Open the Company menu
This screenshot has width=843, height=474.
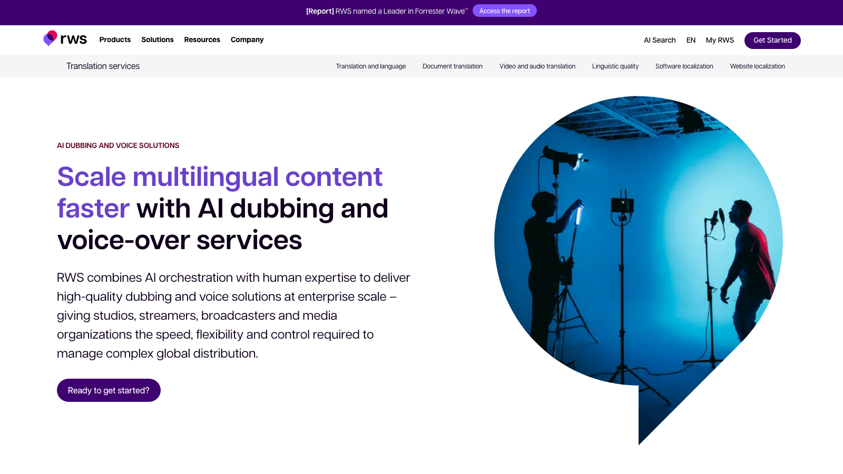247,39
